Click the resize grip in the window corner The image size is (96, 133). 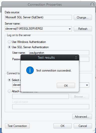(94, 130)
